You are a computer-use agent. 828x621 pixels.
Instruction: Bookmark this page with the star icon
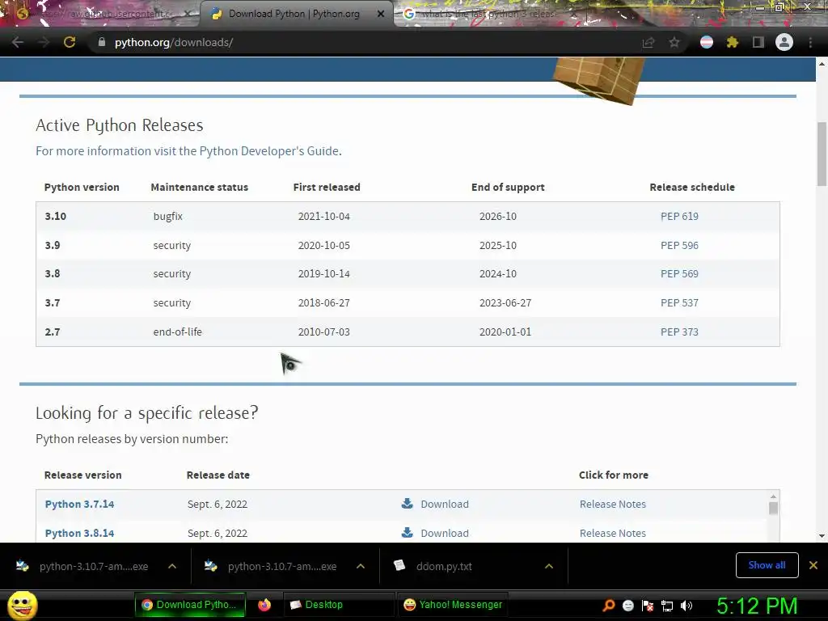click(674, 42)
